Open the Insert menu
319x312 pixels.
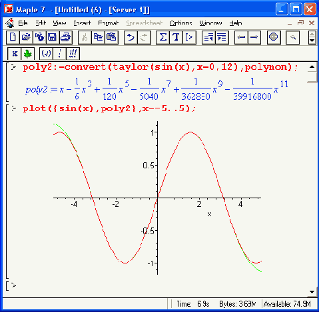[82, 23]
